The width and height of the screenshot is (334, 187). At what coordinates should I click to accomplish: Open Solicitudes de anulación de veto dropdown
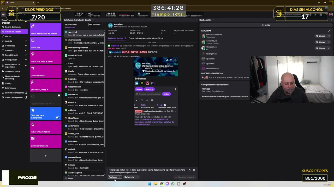[x=79, y=20]
